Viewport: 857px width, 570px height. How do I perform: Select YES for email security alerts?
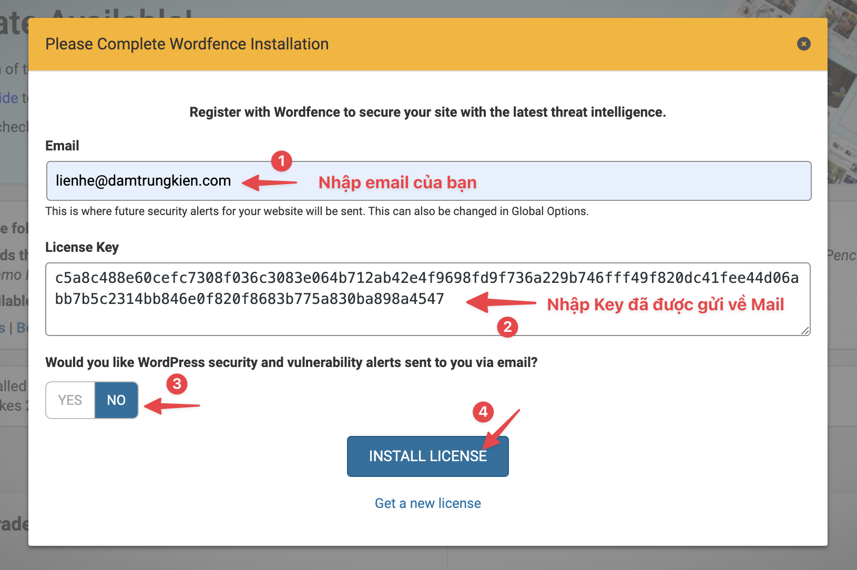tap(70, 400)
